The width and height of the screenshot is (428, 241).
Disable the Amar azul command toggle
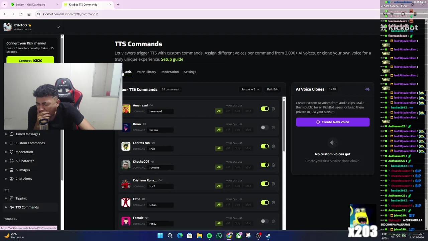point(264,109)
